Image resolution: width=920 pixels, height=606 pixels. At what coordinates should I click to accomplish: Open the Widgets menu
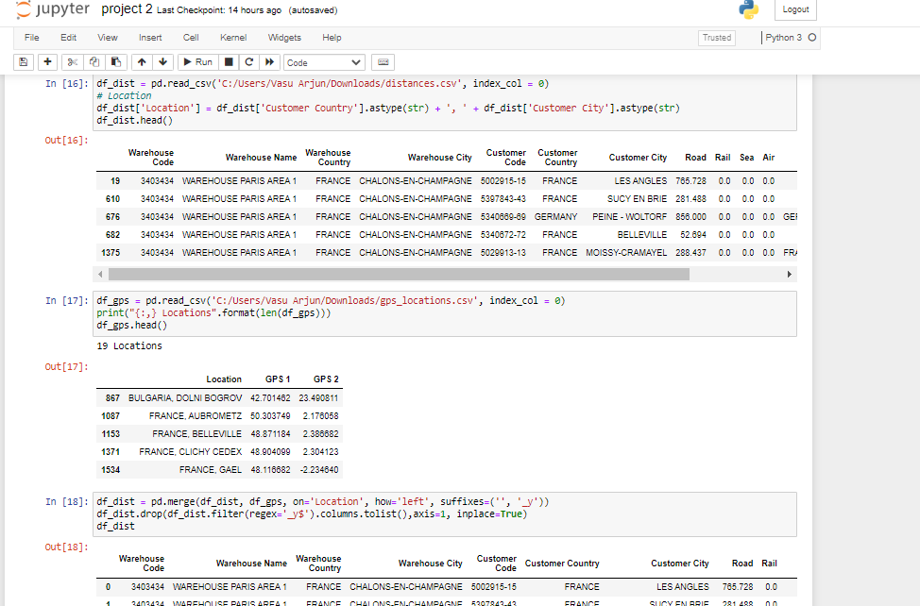(284, 38)
